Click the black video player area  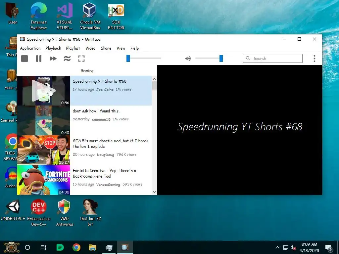point(240,130)
